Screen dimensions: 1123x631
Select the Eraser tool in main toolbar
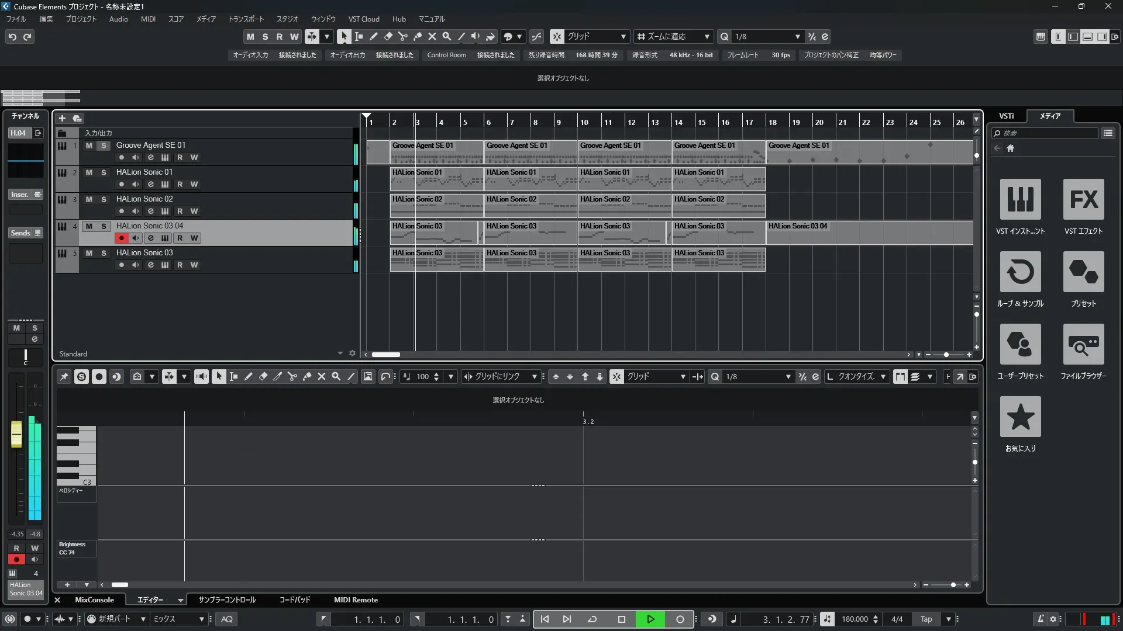pos(388,36)
